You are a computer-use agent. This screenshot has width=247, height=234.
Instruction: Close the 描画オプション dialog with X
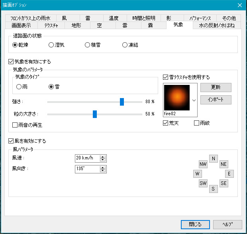tap(240, 5)
